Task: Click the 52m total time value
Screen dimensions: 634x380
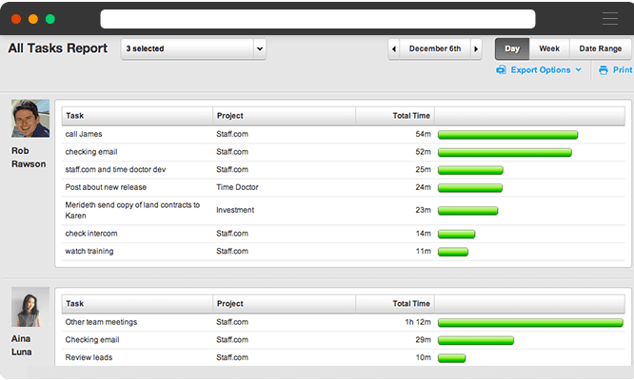Action: click(x=423, y=152)
